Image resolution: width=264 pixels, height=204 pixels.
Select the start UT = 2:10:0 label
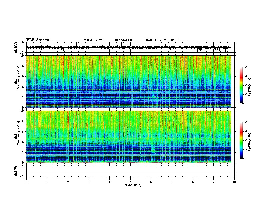click(161, 40)
